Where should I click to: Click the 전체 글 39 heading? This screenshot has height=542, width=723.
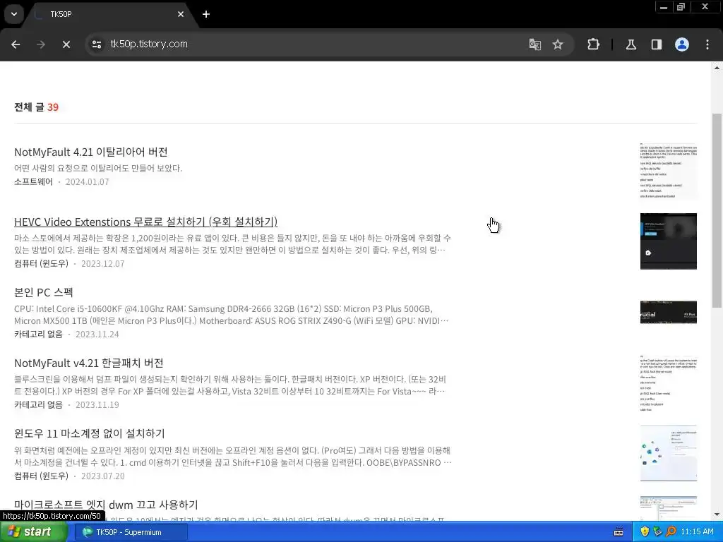36,107
